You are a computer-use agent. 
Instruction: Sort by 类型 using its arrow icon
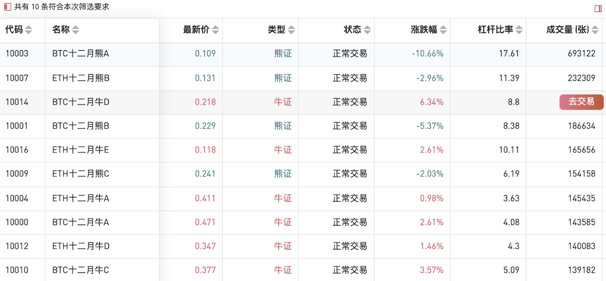291,30
